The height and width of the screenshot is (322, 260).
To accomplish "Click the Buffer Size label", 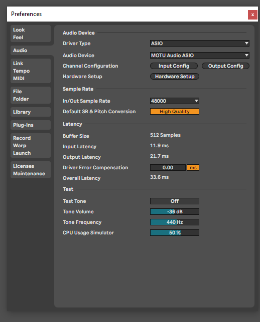I will pos(76,136).
